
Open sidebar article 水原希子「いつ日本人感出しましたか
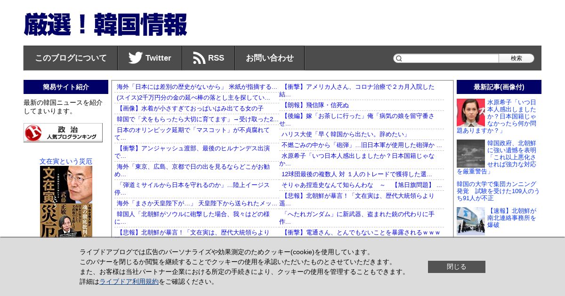[512, 116]
